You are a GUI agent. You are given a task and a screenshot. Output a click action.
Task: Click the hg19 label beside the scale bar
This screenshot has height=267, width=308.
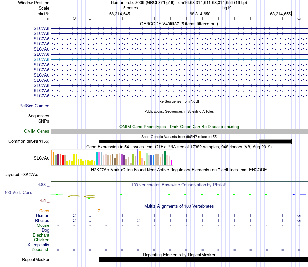227,8
